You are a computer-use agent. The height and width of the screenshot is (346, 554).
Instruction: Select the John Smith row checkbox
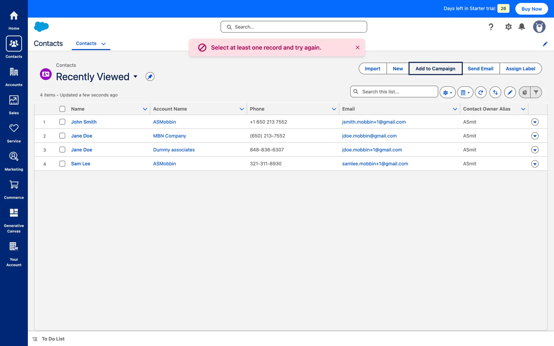62,122
